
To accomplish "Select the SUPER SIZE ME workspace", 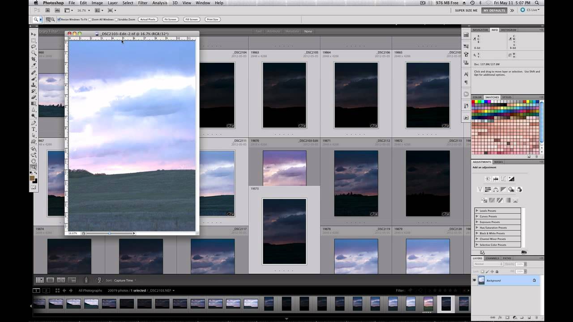I will pyautogui.click(x=466, y=10).
